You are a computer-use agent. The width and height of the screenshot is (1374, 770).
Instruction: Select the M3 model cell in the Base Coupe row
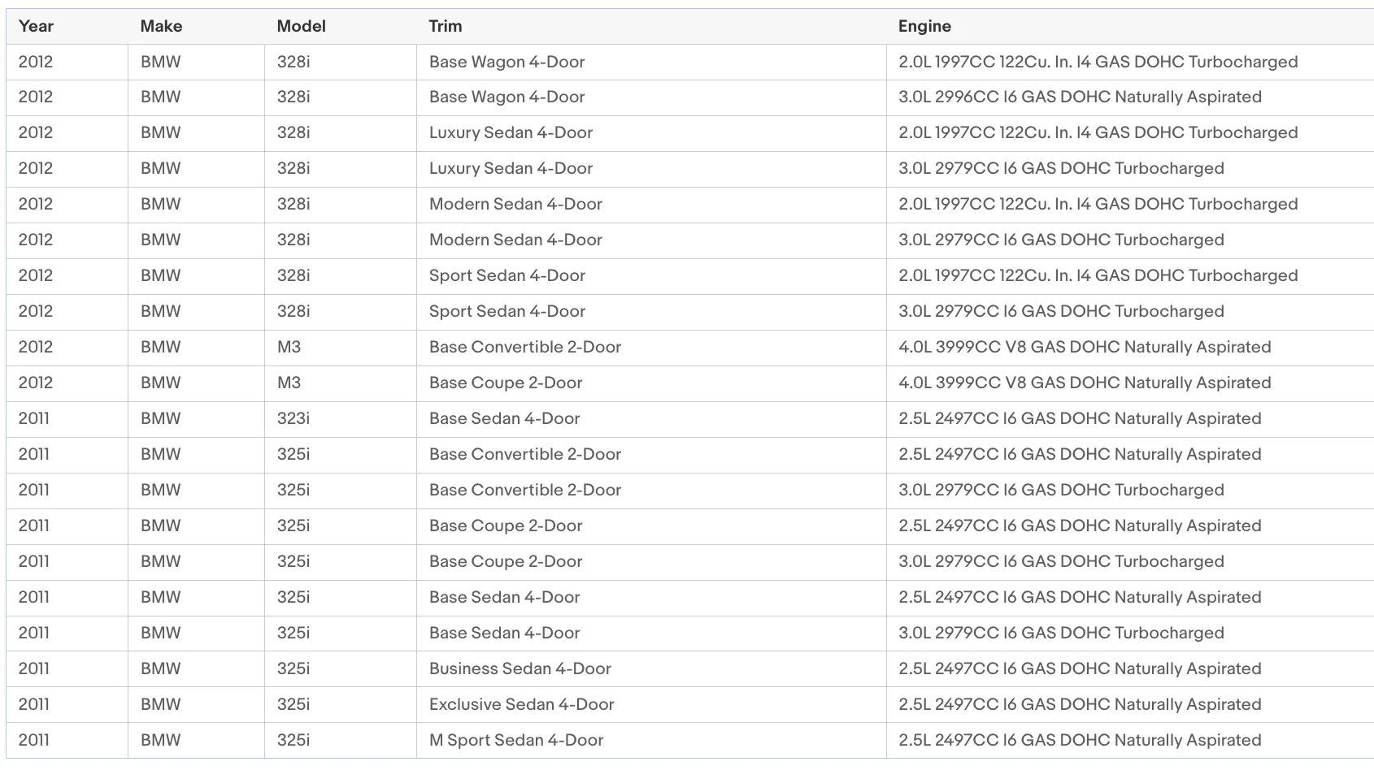pos(340,383)
